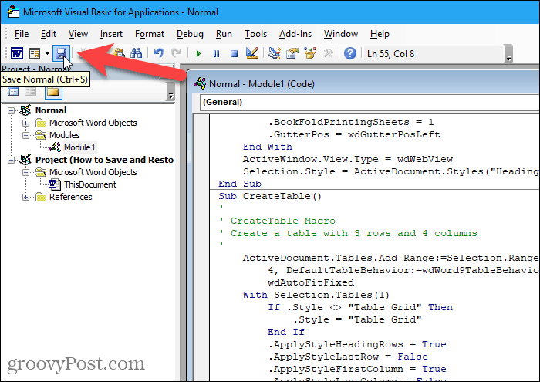Open the View menu

[x=78, y=34]
